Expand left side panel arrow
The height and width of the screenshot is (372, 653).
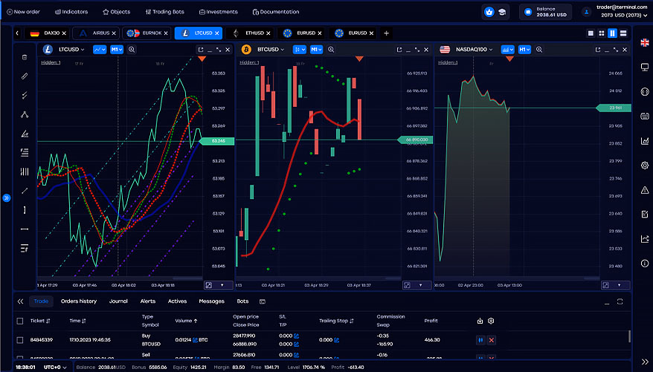click(x=6, y=198)
